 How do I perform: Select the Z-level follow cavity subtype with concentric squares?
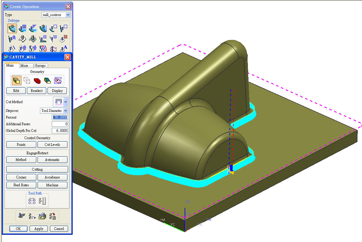[x=22, y=28]
